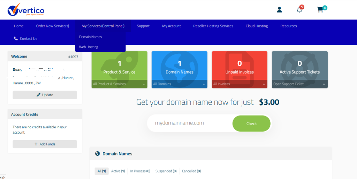357x179 pixels.
Task: Click the globe icon beside Domain Names heading
Action: [98, 154]
